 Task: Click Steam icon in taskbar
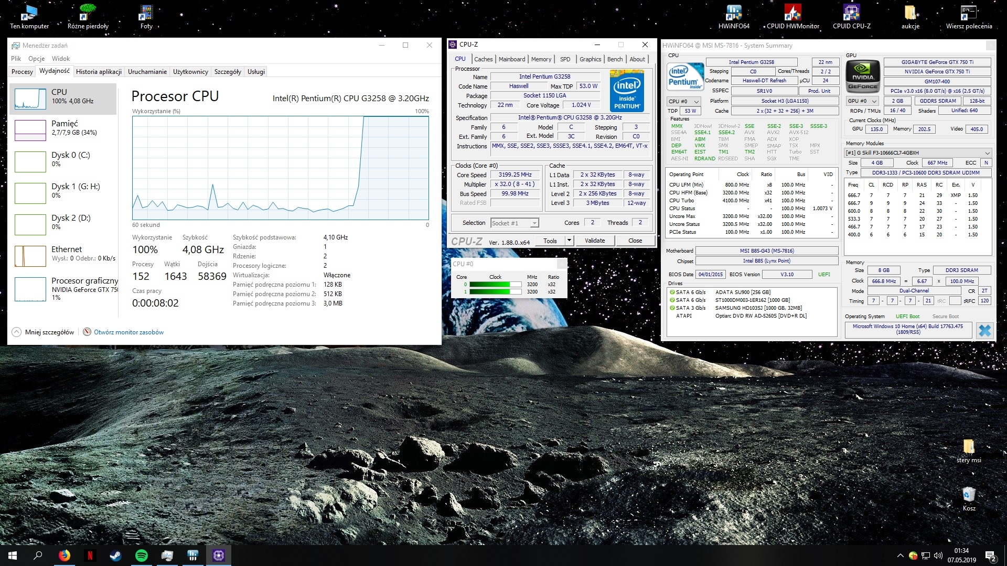[x=115, y=556]
